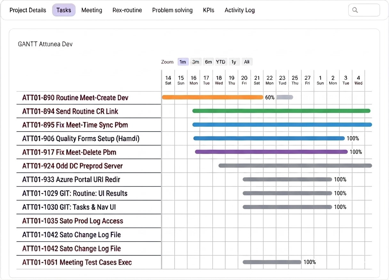Open the Project Details tab
389x280 pixels.
(28, 10)
